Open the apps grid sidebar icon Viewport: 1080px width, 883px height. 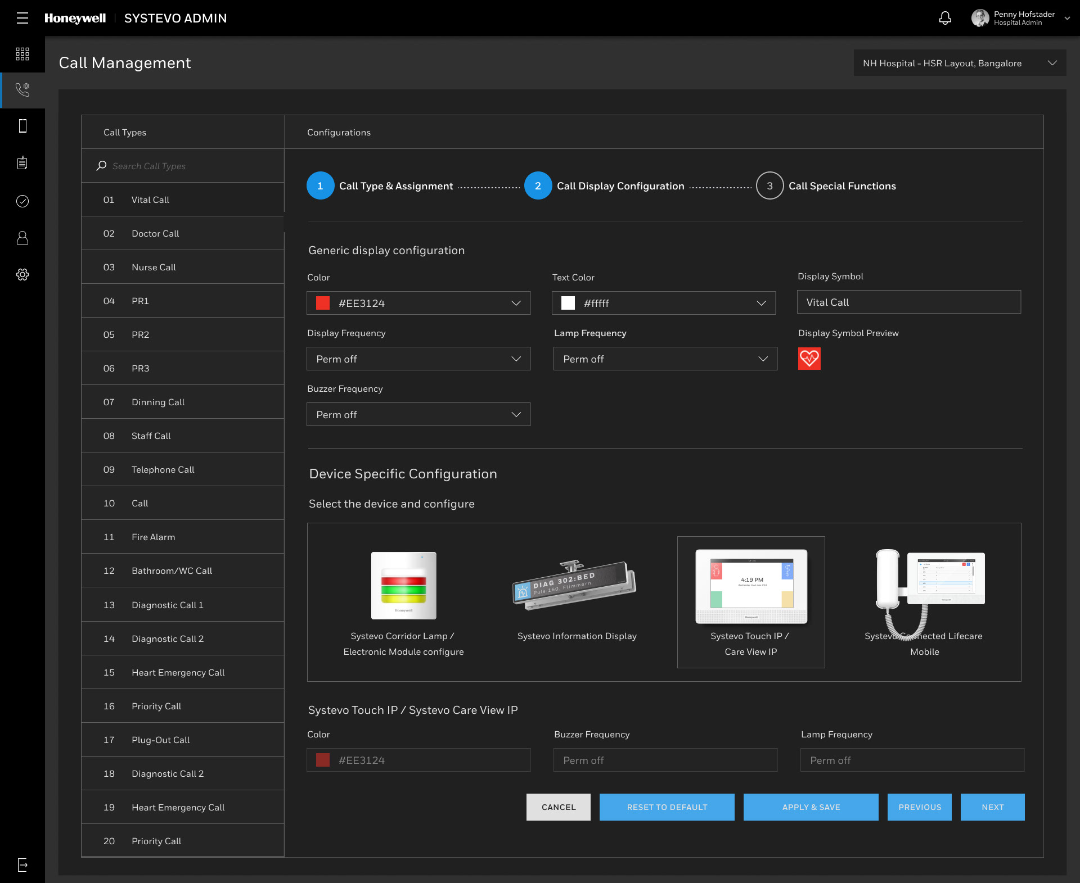point(22,54)
